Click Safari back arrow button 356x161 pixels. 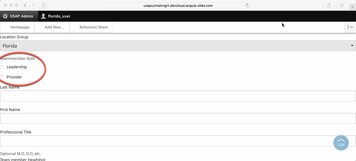click(x=26, y=5)
